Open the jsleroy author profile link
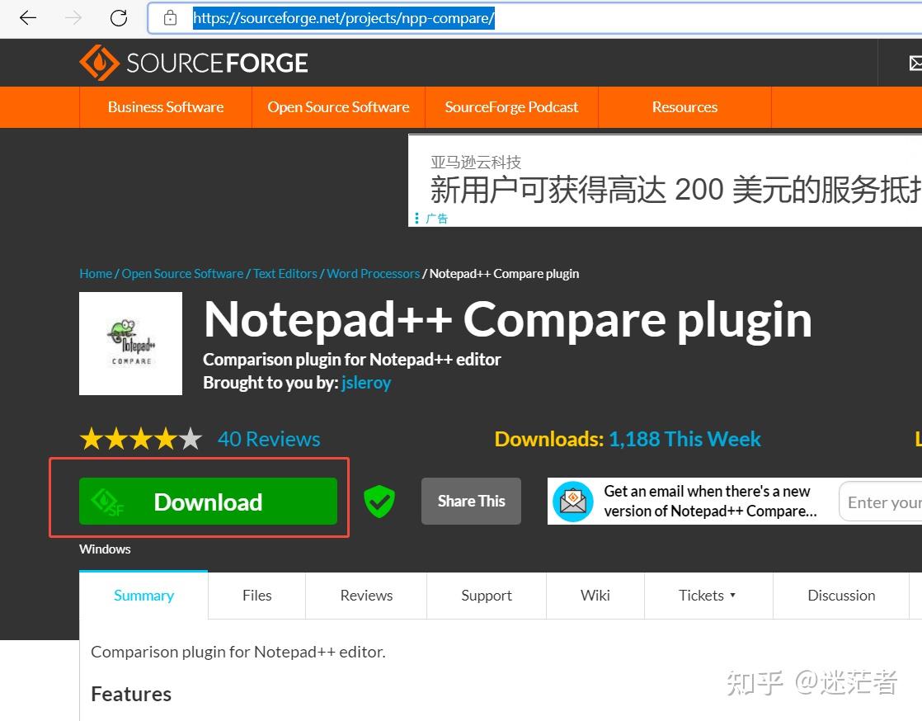 (365, 383)
